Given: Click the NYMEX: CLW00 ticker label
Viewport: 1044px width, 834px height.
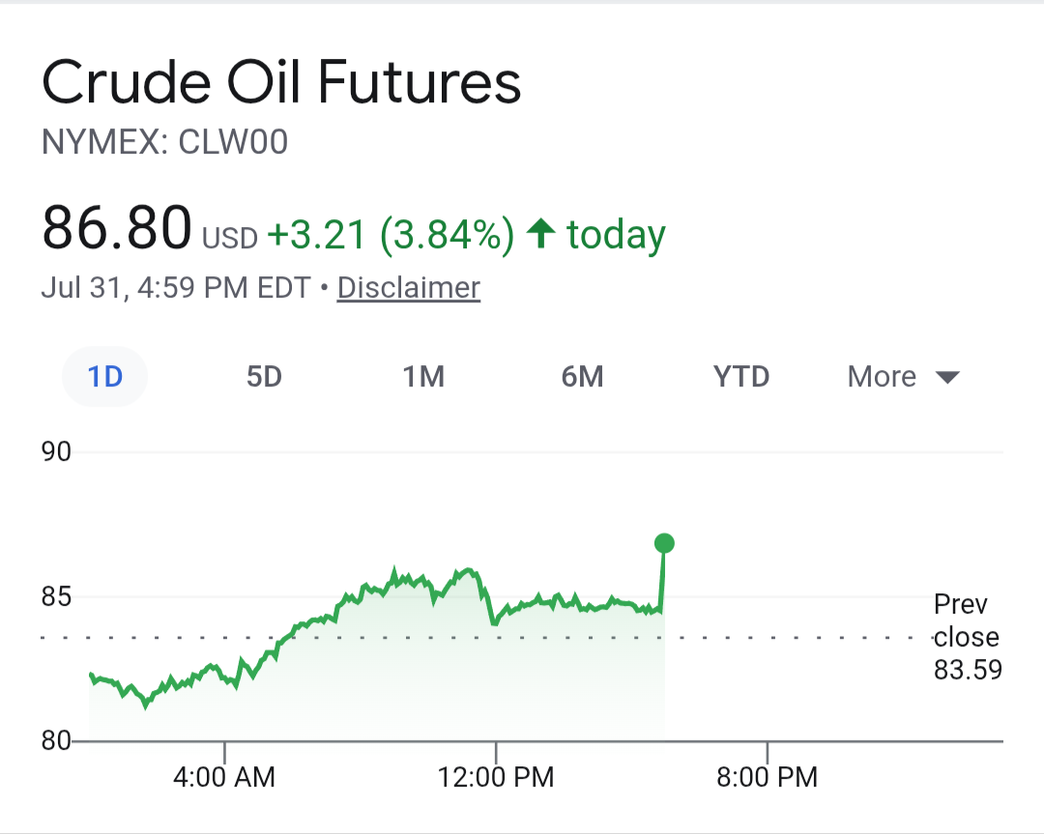Looking at the screenshot, I should [x=164, y=142].
